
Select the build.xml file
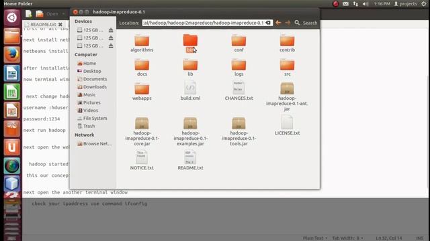[190, 90]
